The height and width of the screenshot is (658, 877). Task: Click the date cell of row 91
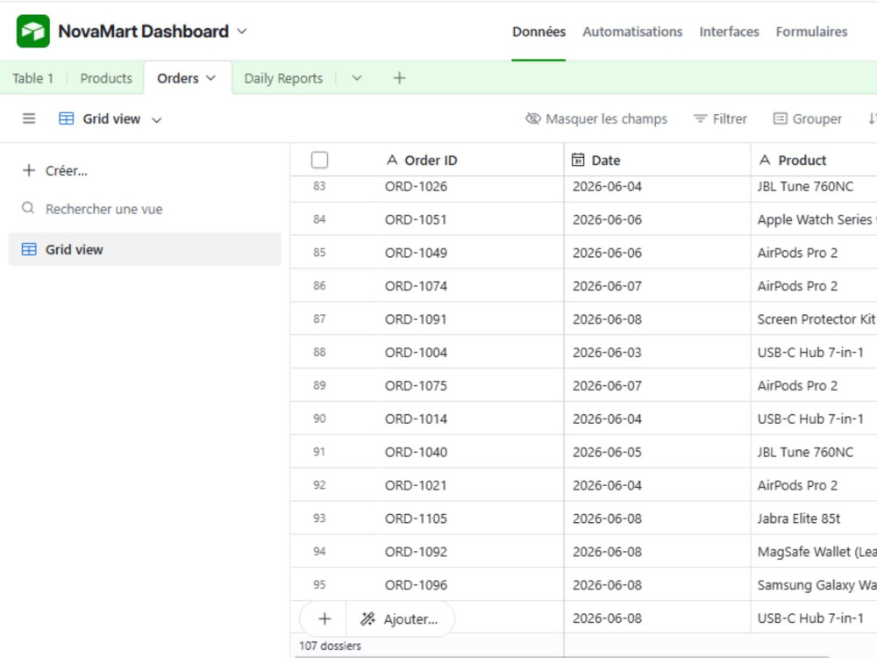coord(657,452)
